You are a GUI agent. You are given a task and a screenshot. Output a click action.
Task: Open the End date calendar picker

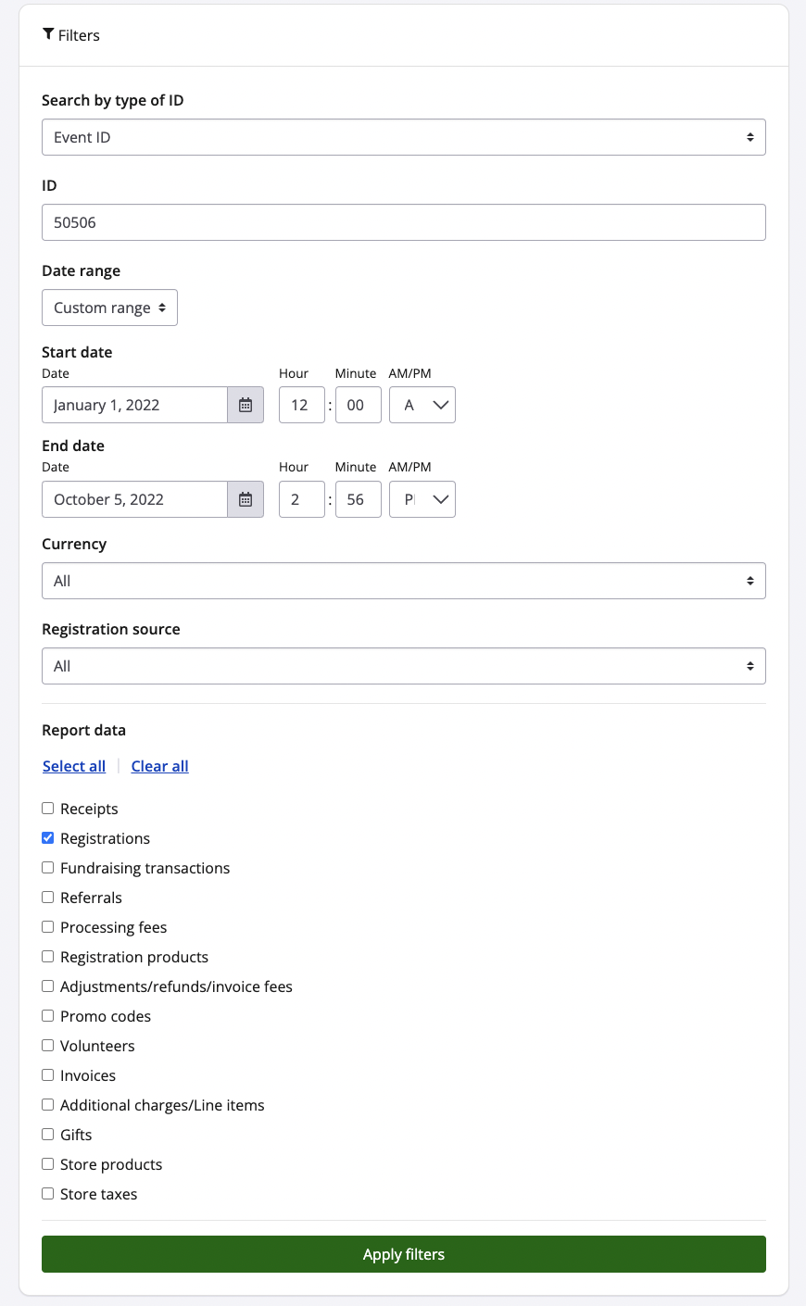point(246,499)
